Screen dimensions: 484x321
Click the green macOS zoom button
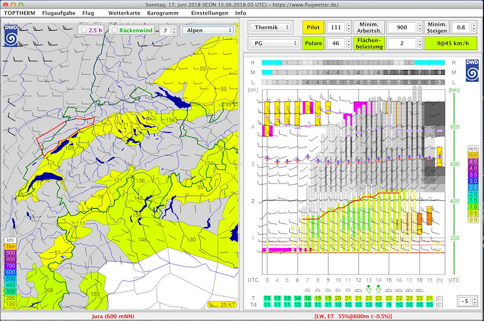click(x=21, y=5)
